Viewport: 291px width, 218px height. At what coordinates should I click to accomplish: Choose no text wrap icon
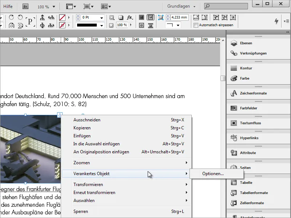tap(141, 17)
